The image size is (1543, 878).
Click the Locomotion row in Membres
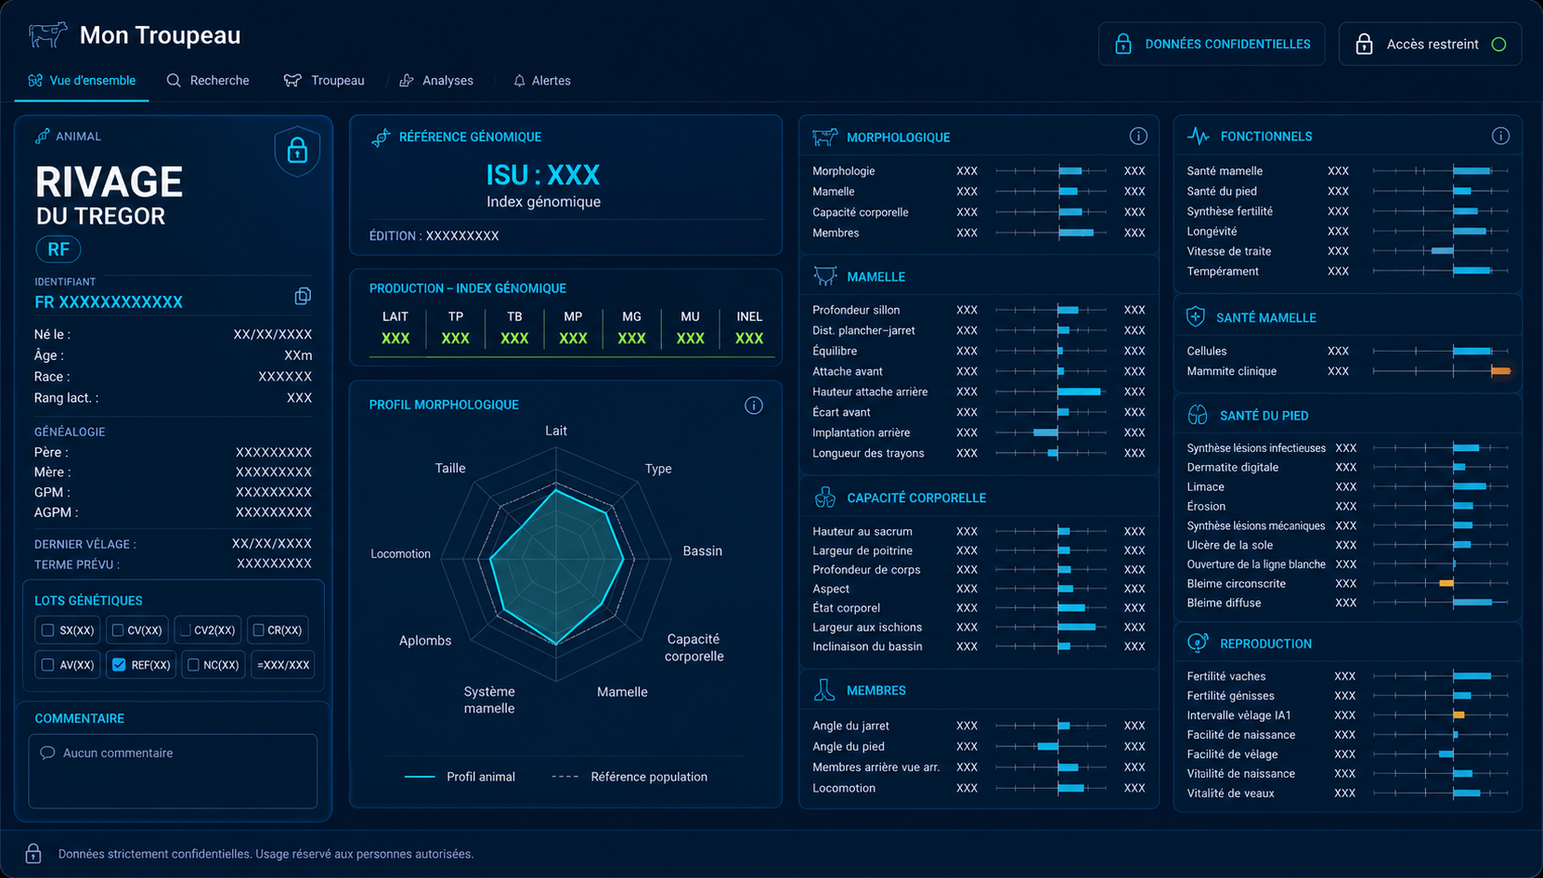(979, 788)
